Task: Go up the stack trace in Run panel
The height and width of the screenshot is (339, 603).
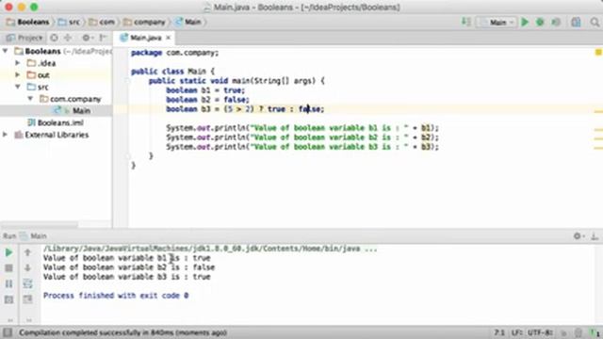Action: (x=27, y=252)
